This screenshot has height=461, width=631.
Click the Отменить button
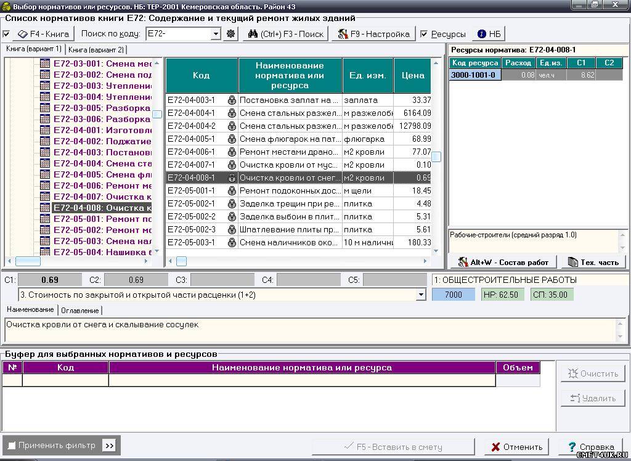coord(517,447)
